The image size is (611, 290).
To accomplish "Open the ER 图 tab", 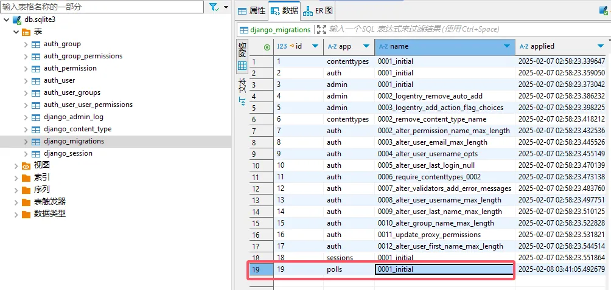I will click(318, 10).
